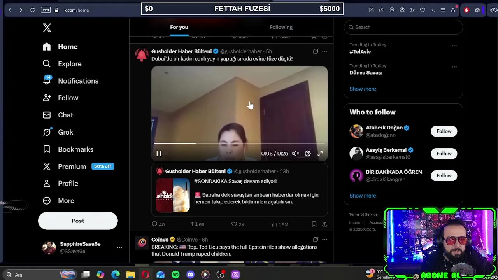Click the X logo in the sidebar
The height and width of the screenshot is (280, 498).
(x=47, y=28)
